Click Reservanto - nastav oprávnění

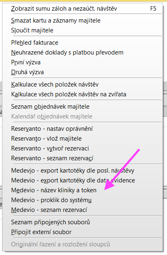(x=82, y=129)
